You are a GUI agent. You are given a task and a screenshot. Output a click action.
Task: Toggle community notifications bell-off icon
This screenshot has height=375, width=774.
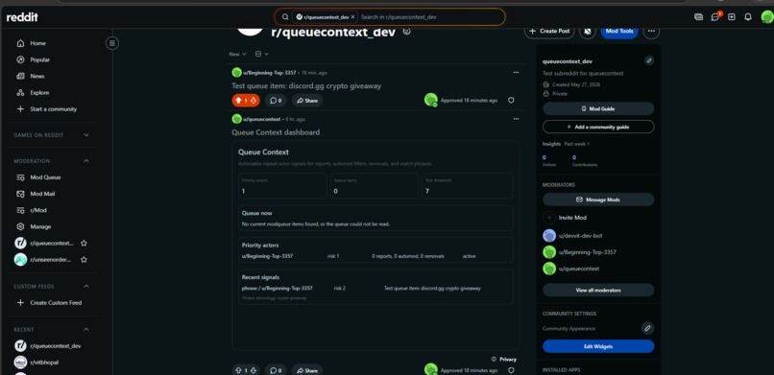(587, 31)
